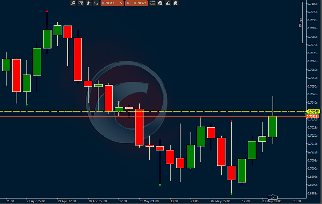
Task: Click the '29 Apr 17:00' time axis label
Action: pyautogui.click(x=66, y=201)
